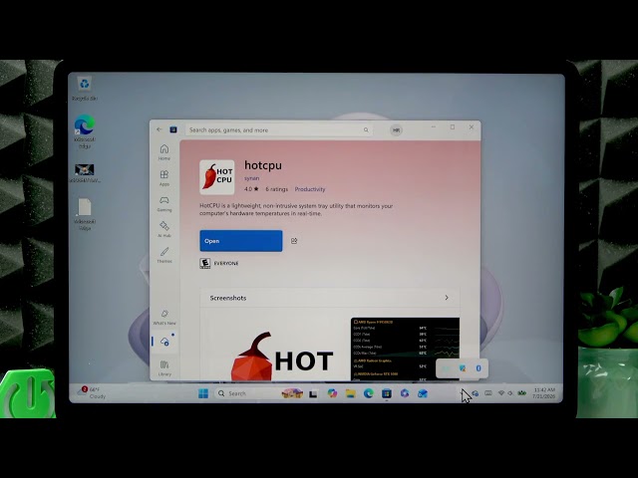Click the back arrow in Store
638x478 pixels.
(159, 129)
